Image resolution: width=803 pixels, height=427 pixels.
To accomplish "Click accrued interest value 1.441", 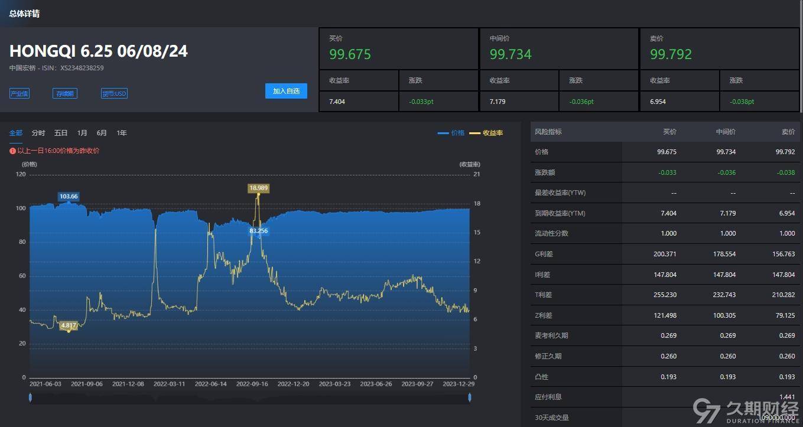I will pyautogui.click(x=788, y=397).
